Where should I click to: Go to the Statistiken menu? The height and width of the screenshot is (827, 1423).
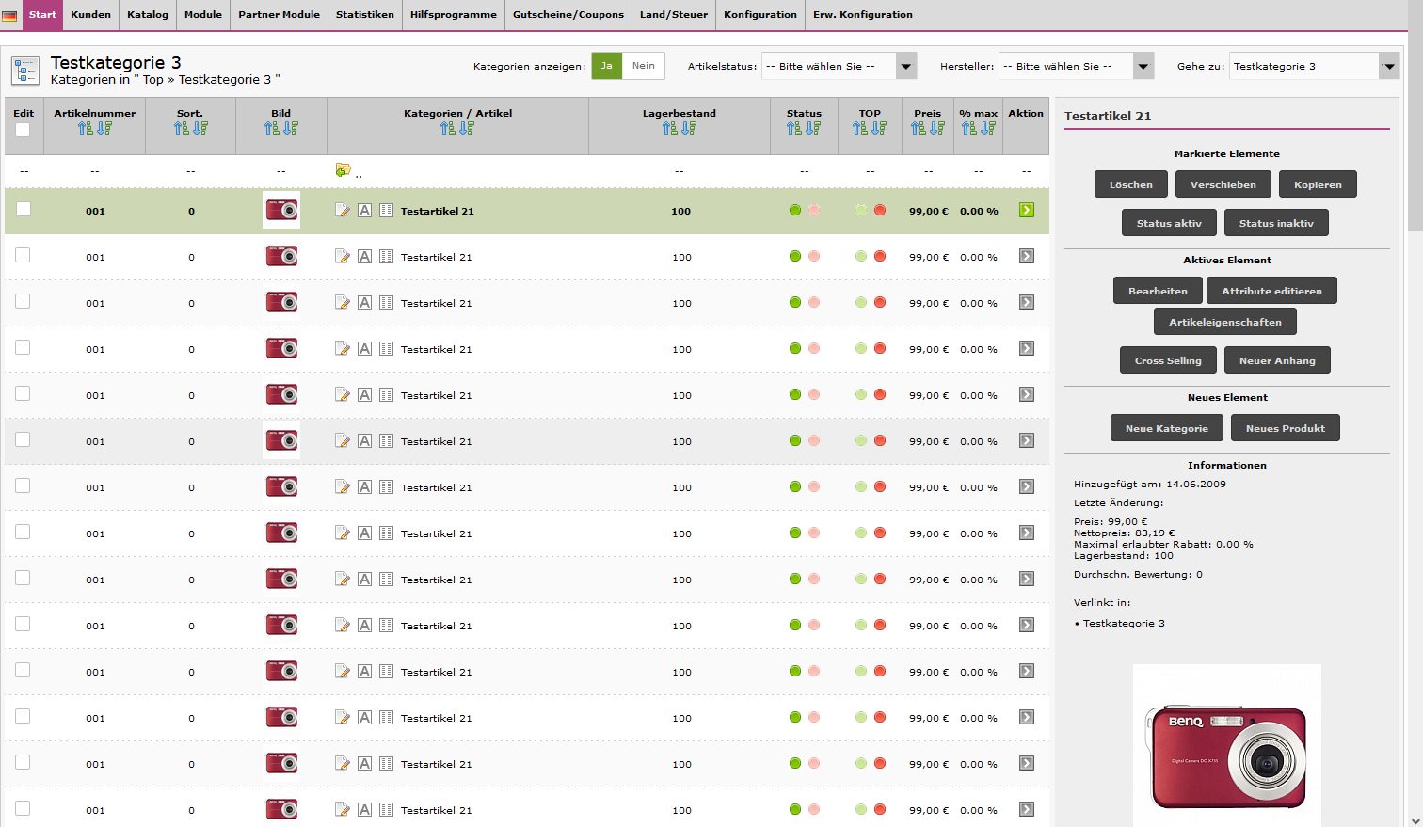coord(364,15)
